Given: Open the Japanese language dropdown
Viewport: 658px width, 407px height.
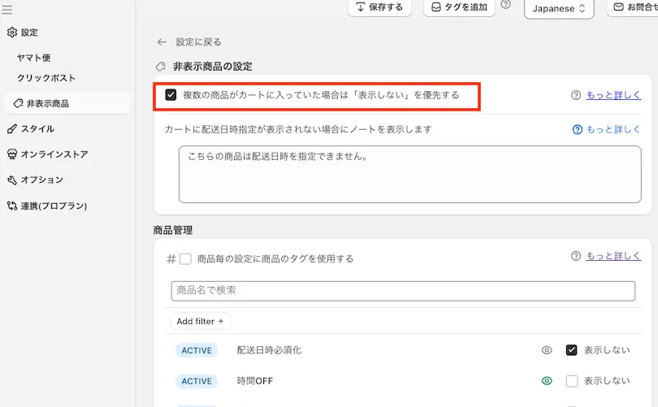Looking at the screenshot, I should (x=559, y=9).
